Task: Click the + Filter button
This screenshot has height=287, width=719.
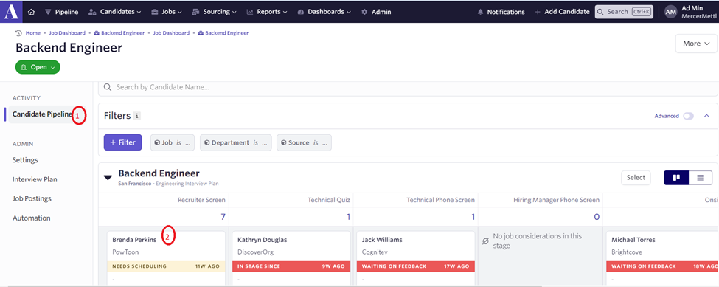Action: [x=123, y=142]
